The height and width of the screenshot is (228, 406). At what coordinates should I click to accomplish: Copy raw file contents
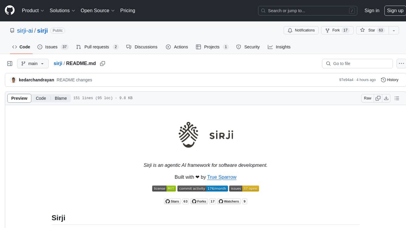pos(378,98)
